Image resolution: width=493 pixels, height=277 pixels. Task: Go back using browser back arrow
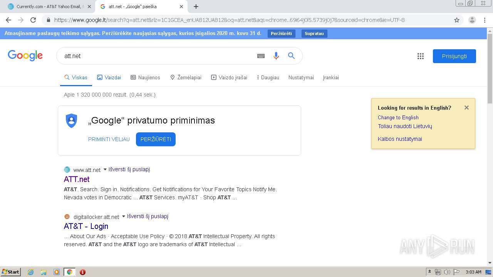click(x=8, y=20)
